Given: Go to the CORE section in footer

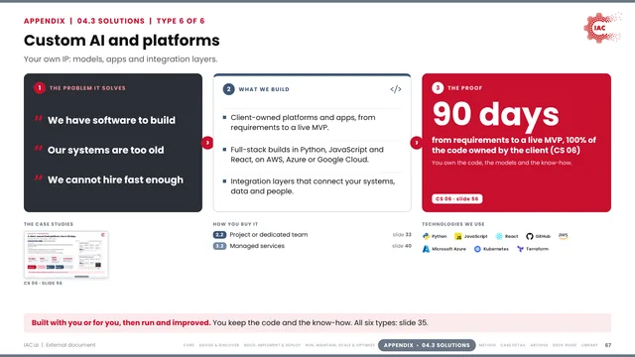Looking at the screenshot, I should (189, 345).
